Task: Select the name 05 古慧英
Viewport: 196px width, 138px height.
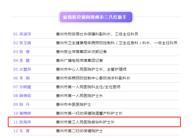Action: pos(22,69)
